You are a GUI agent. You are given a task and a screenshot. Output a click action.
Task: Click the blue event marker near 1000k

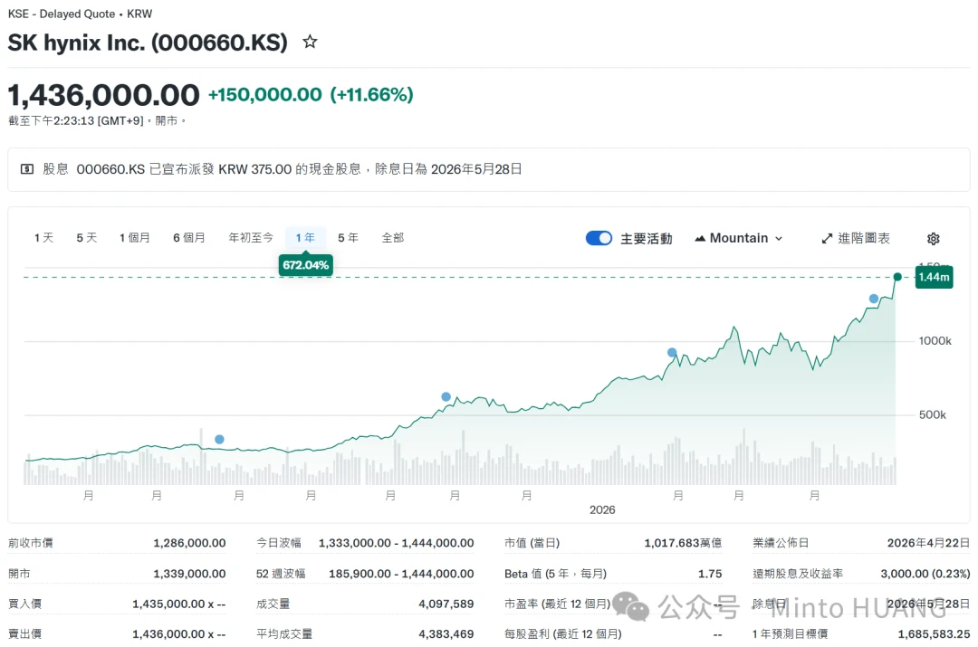point(672,352)
